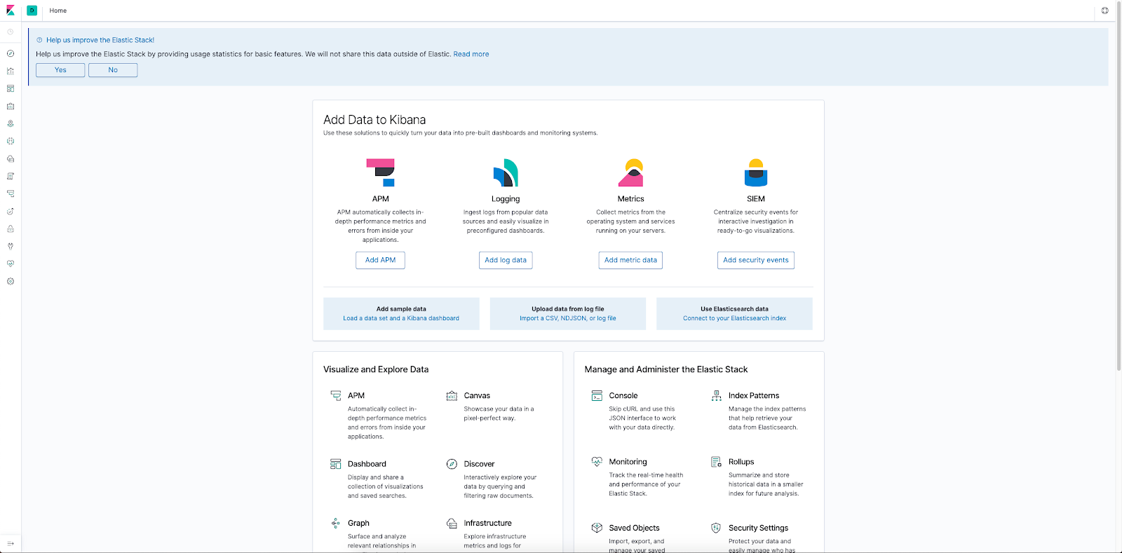Click Yes to share usage statistics

pos(60,70)
